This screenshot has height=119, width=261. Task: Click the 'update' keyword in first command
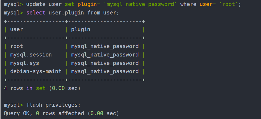(36, 4)
